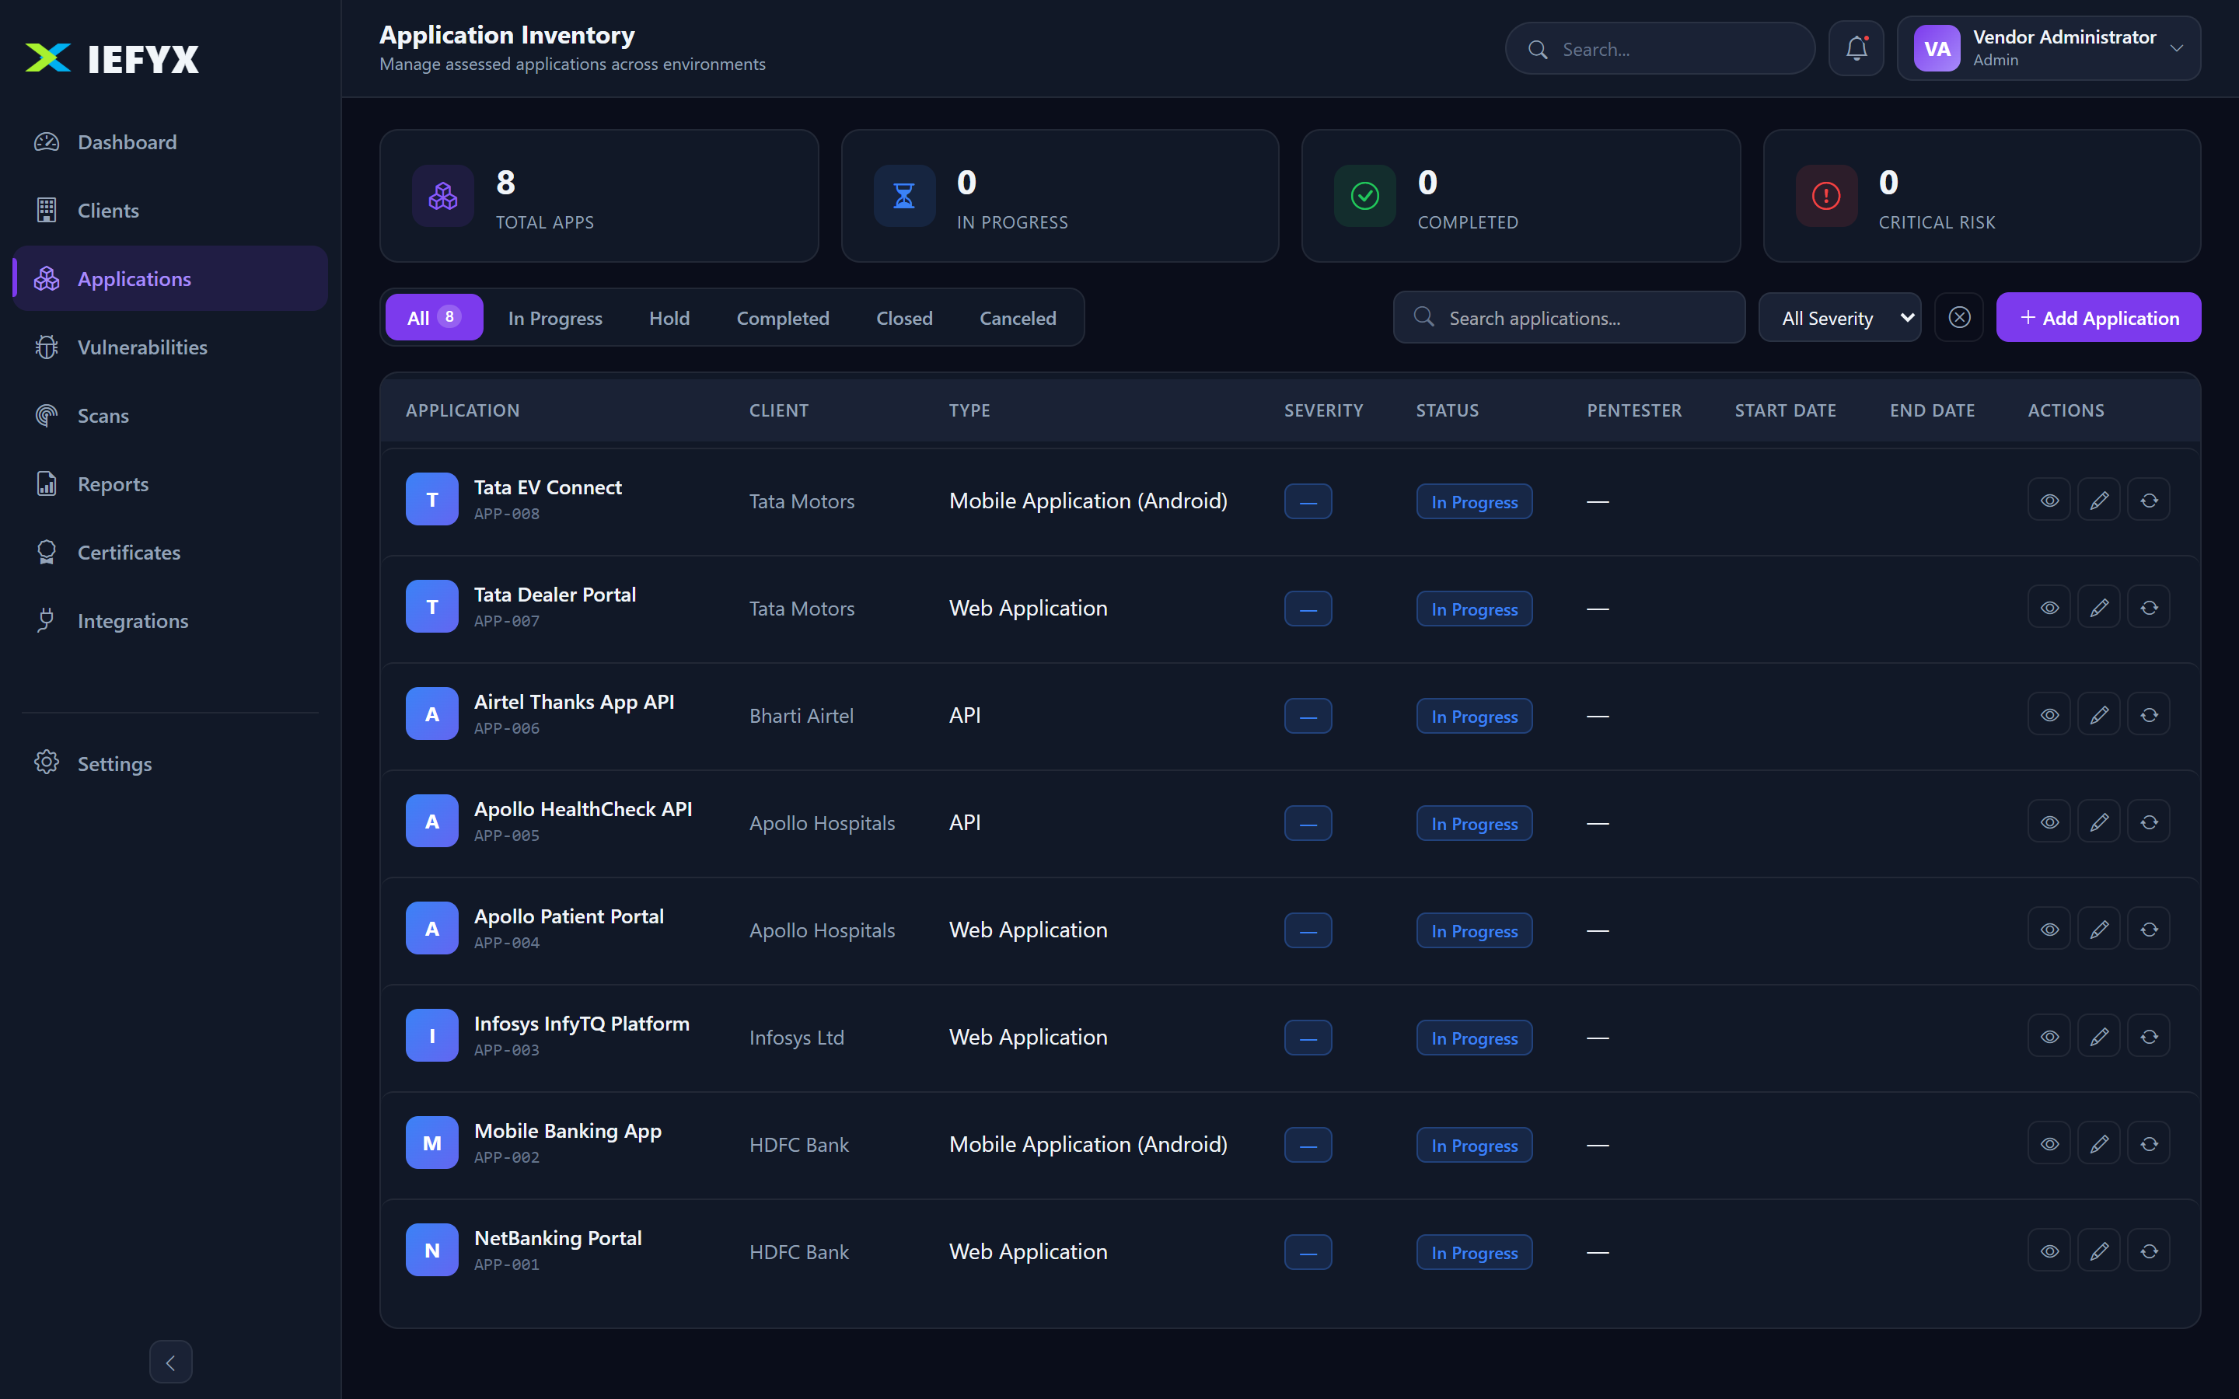This screenshot has width=2239, height=1399.
Task: Switch to the Closed tab
Action: point(904,317)
